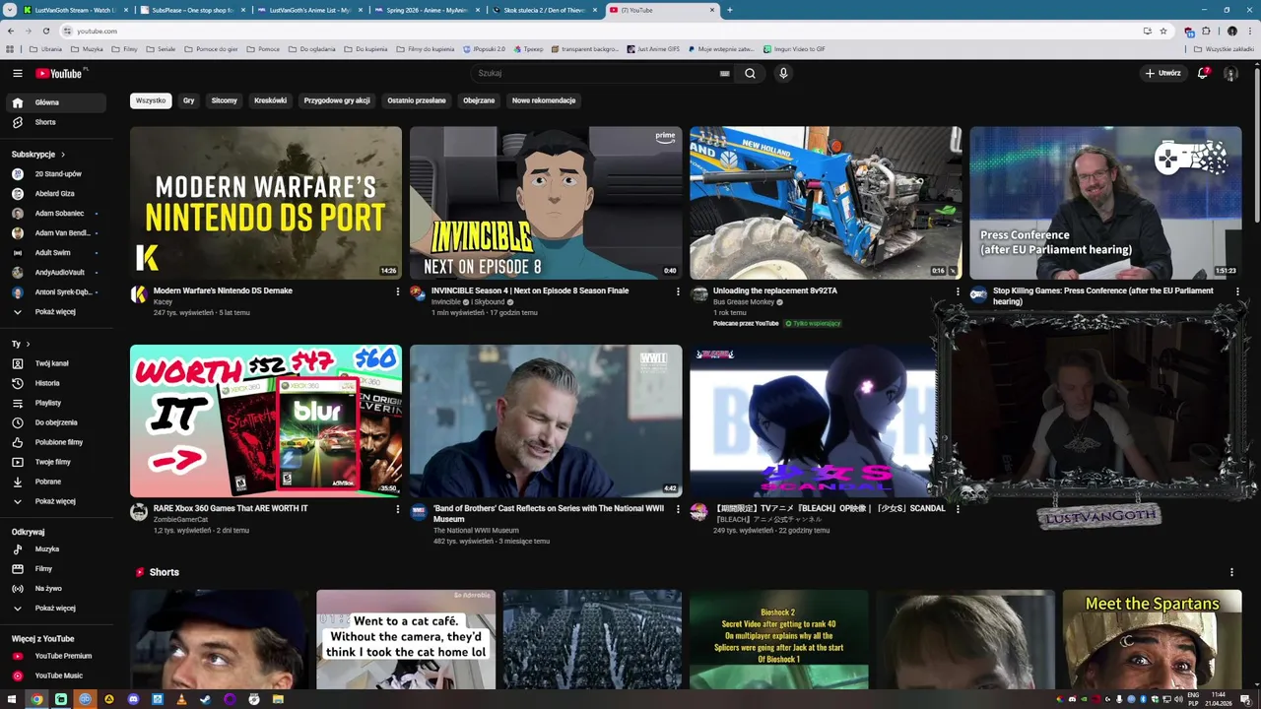
Task: Switch to the SubsPlease browser tab
Action: click(192, 10)
